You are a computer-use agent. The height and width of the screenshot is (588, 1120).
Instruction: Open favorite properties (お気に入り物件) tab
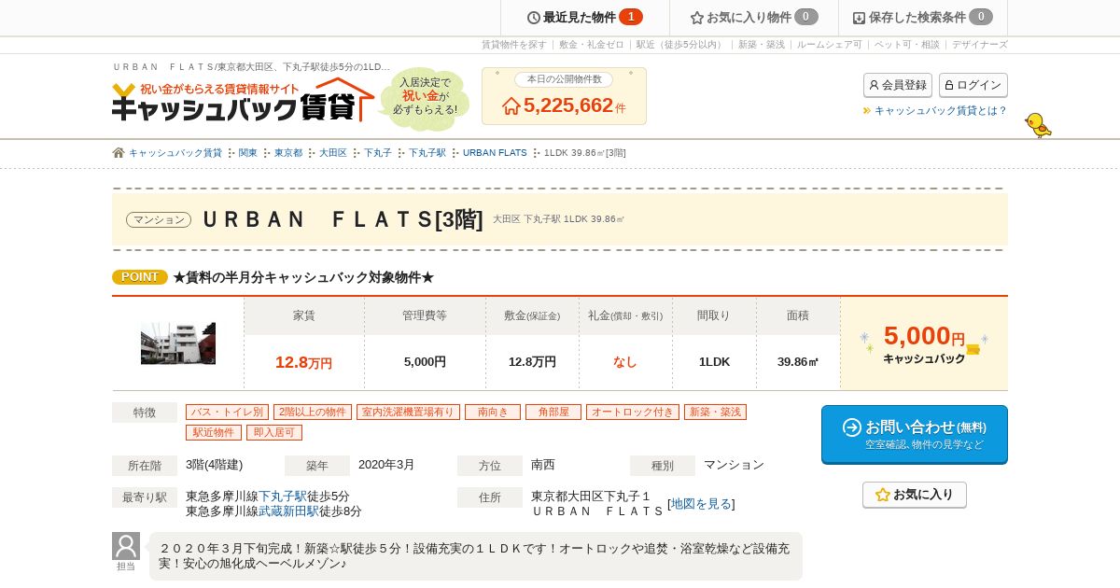coord(754,18)
